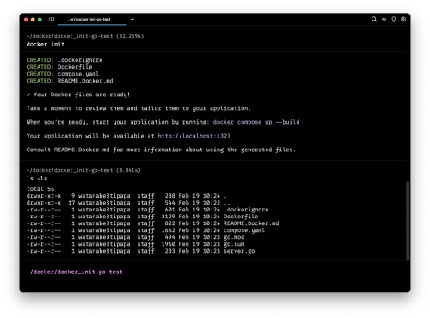Click the block header with (32.259s) duration
The image size is (430, 318).
[x=85, y=36]
